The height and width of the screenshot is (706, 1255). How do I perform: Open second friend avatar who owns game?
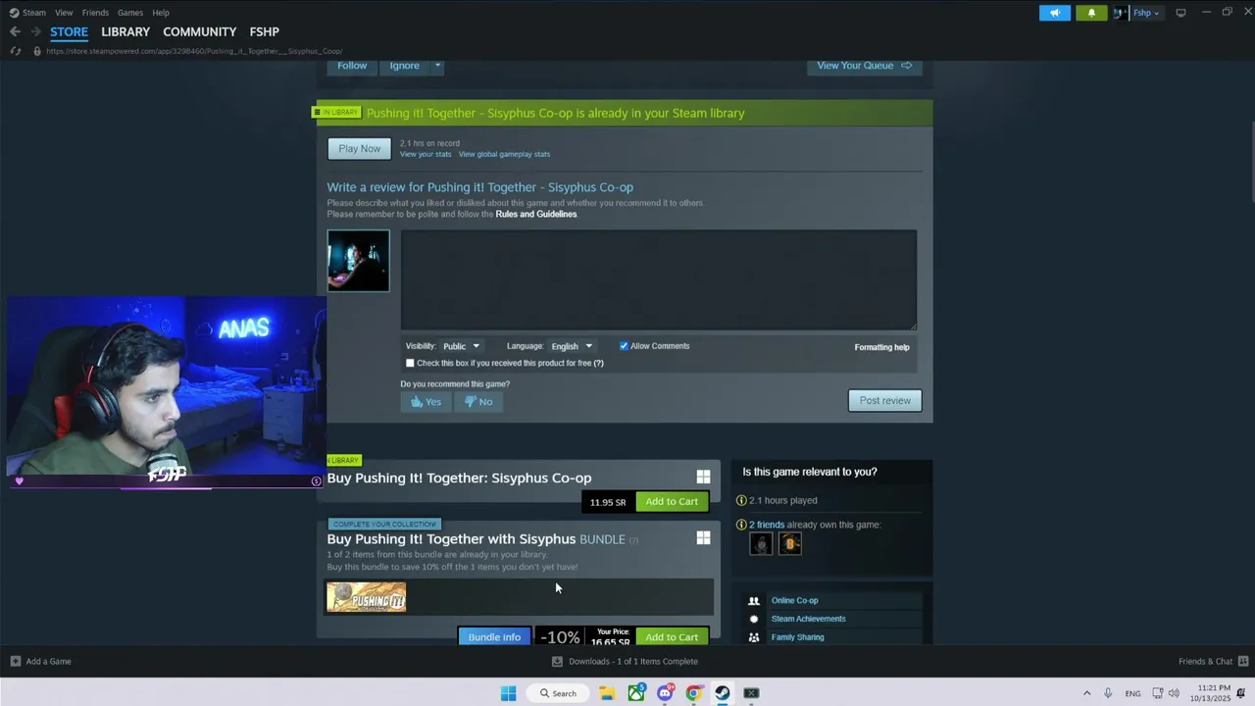click(x=790, y=544)
